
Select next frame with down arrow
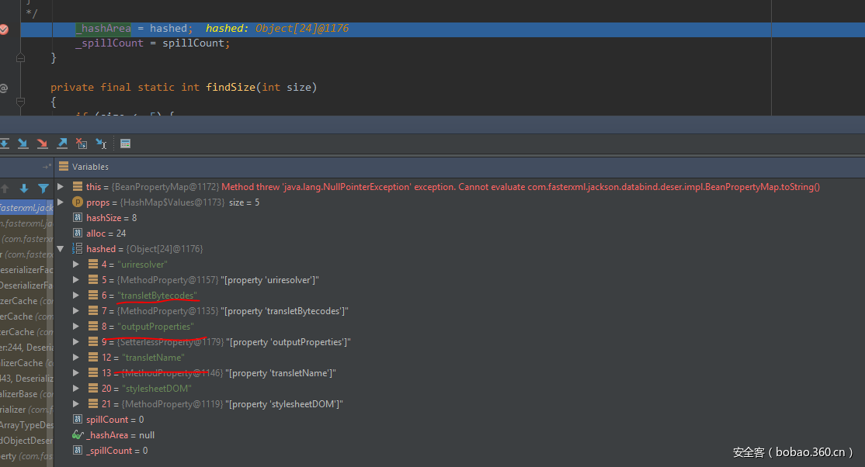pos(24,189)
